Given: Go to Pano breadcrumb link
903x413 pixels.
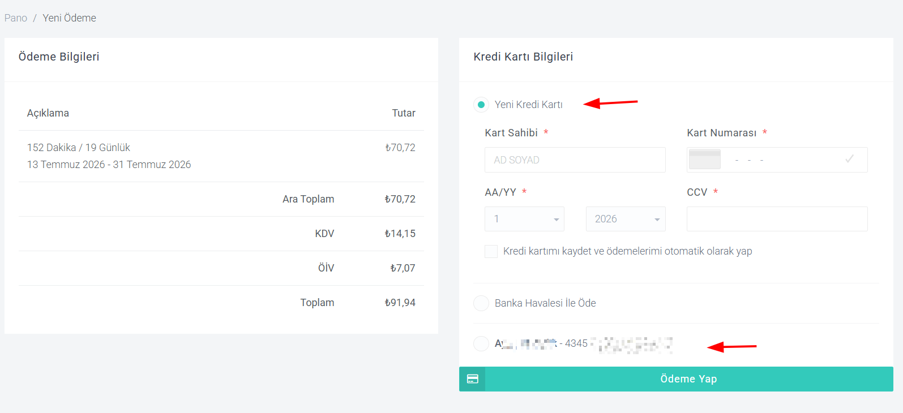Looking at the screenshot, I should pos(16,18).
